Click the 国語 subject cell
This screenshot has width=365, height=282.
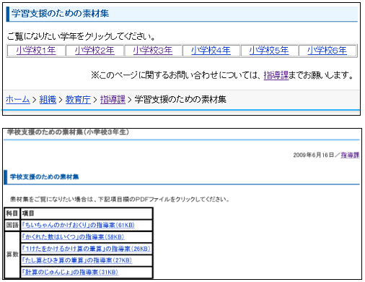tap(12, 225)
